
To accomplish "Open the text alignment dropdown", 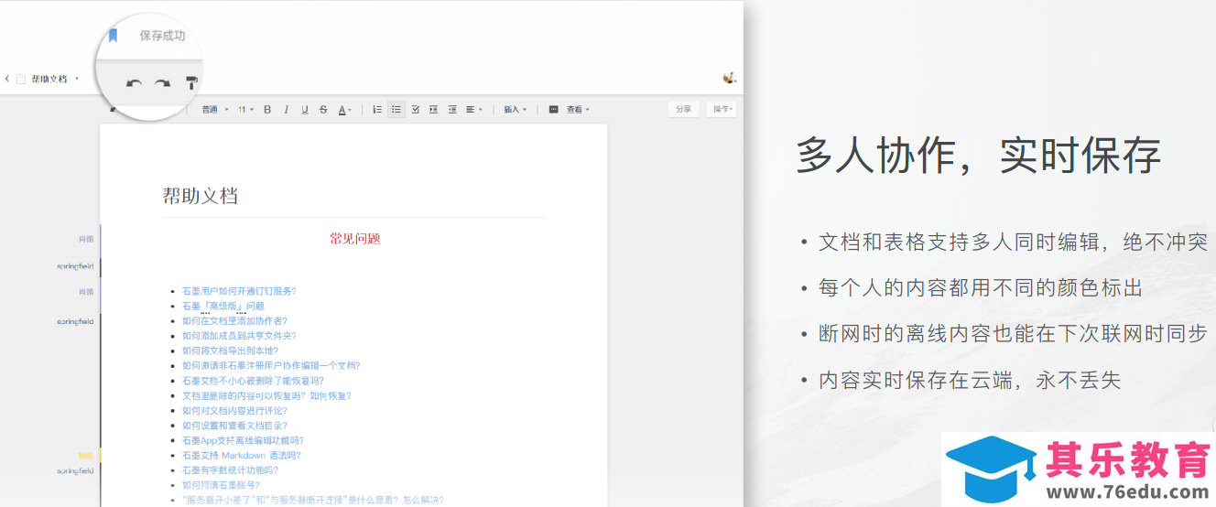I will pos(473,110).
